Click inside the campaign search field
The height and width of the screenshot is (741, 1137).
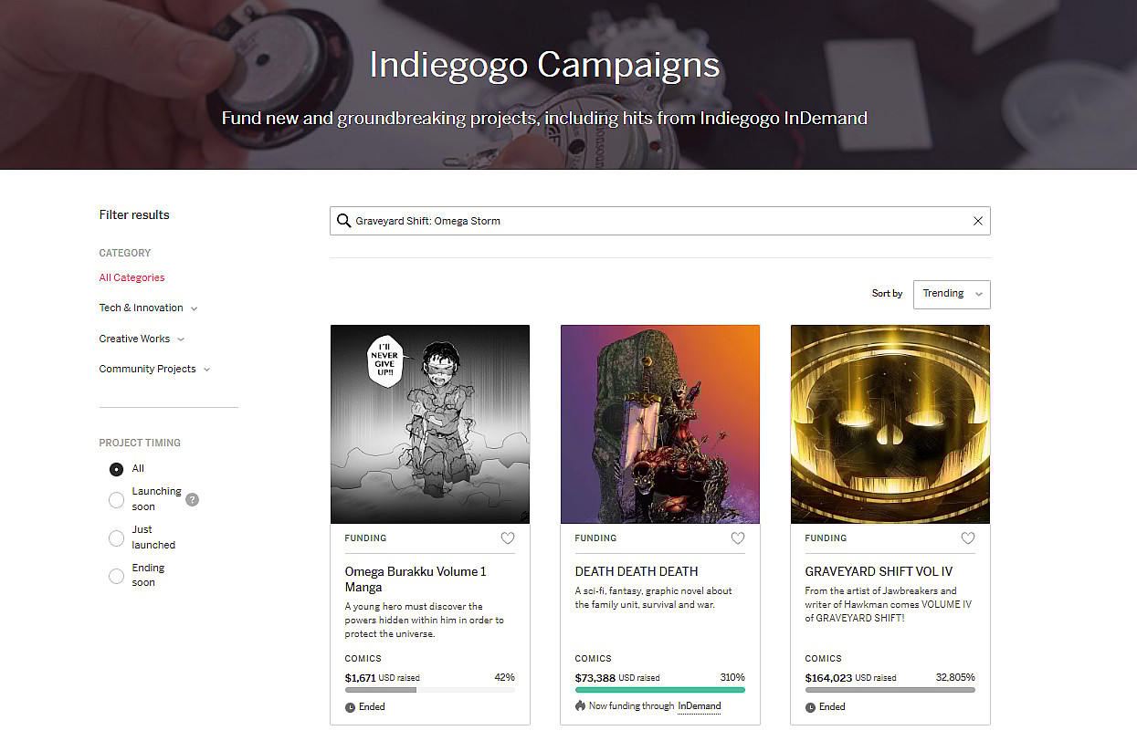(658, 221)
